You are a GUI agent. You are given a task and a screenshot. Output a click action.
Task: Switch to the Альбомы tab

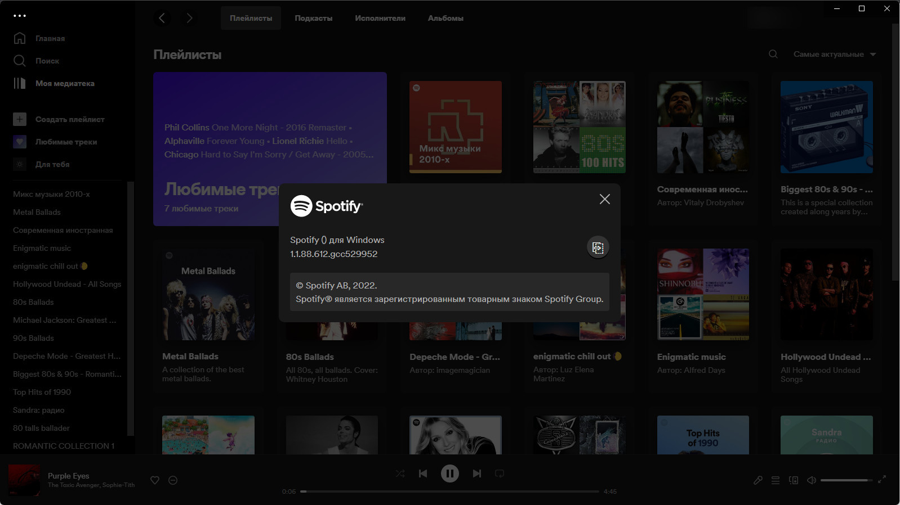pos(445,18)
